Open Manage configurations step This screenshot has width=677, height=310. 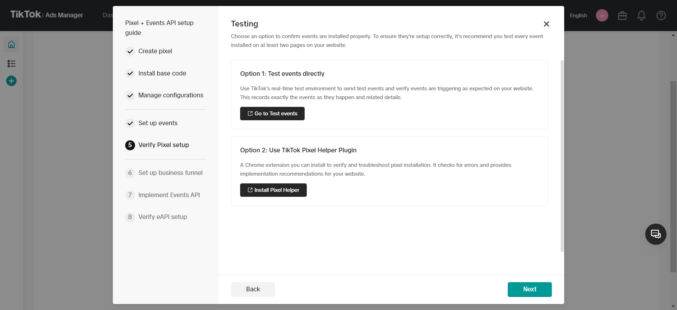pyautogui.click(x=171, y=95)
